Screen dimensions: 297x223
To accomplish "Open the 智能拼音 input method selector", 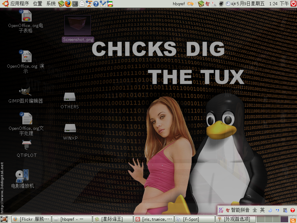I will pos(238,210).
